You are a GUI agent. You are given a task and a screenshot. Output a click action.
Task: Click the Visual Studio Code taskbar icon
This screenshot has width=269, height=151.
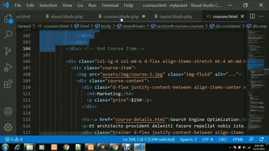140,147
